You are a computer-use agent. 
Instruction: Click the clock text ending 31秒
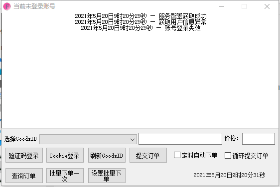[x=229, y=175]
